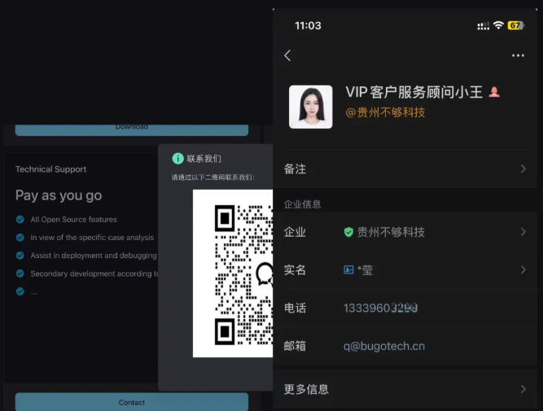The height and width of the screenshot is (411, 543).
Task: Click Assist in deployment and debugging text
Action: 94,256
